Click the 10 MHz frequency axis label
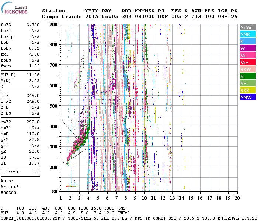 click(144, 198)
